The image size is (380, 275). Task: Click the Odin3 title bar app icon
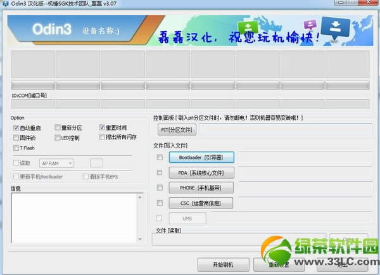tap(4, 3)
